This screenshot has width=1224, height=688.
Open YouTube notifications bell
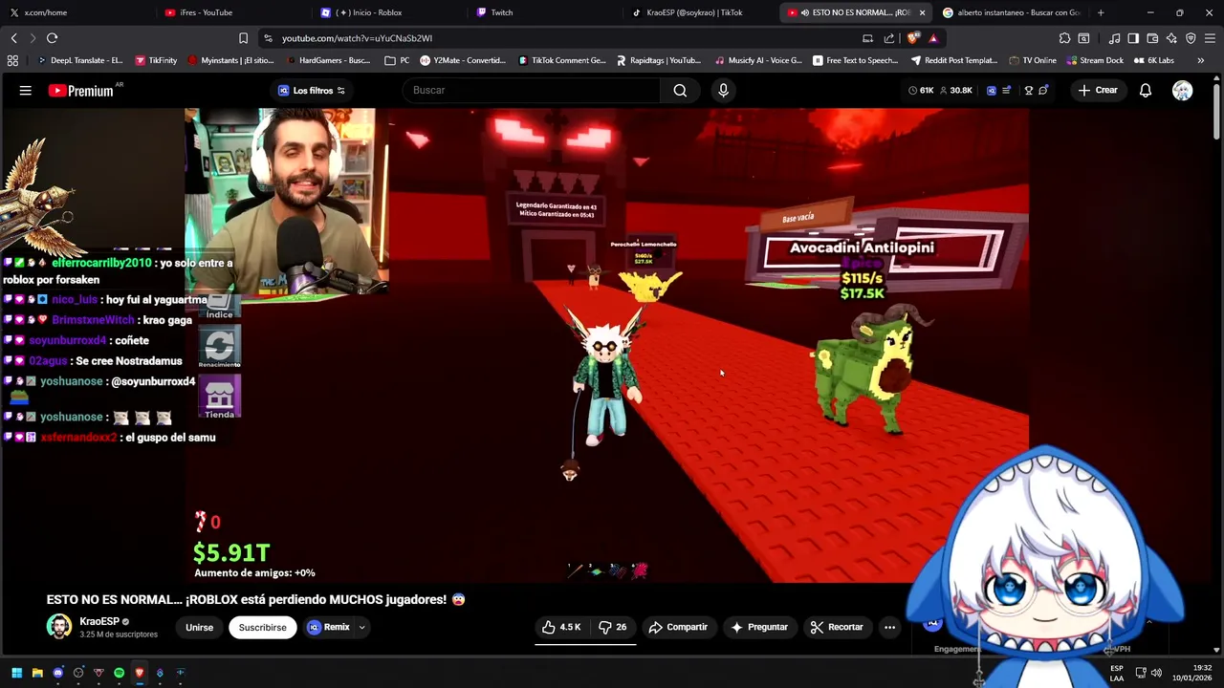pos(1145,91)
